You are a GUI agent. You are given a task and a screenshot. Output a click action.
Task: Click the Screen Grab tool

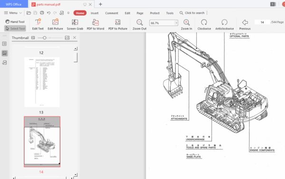pos(75,24)
